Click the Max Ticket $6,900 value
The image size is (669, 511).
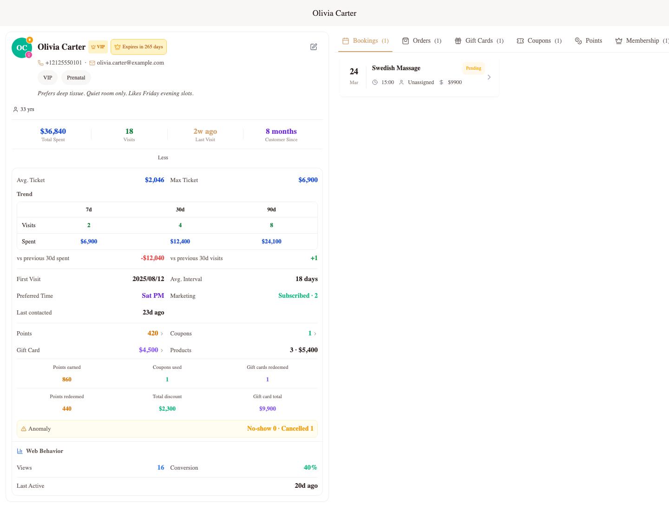308,180
